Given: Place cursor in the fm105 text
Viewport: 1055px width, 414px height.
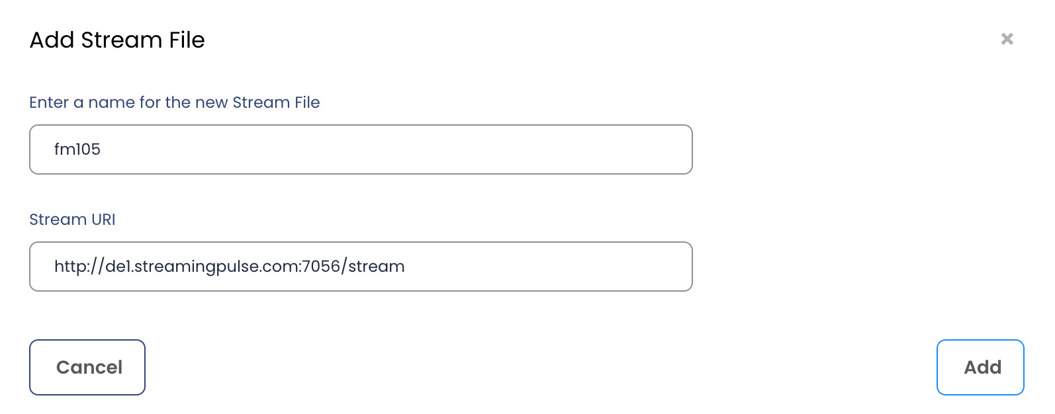Looking at the screenshot, I should pyautogui.click(x=77, y=149).
